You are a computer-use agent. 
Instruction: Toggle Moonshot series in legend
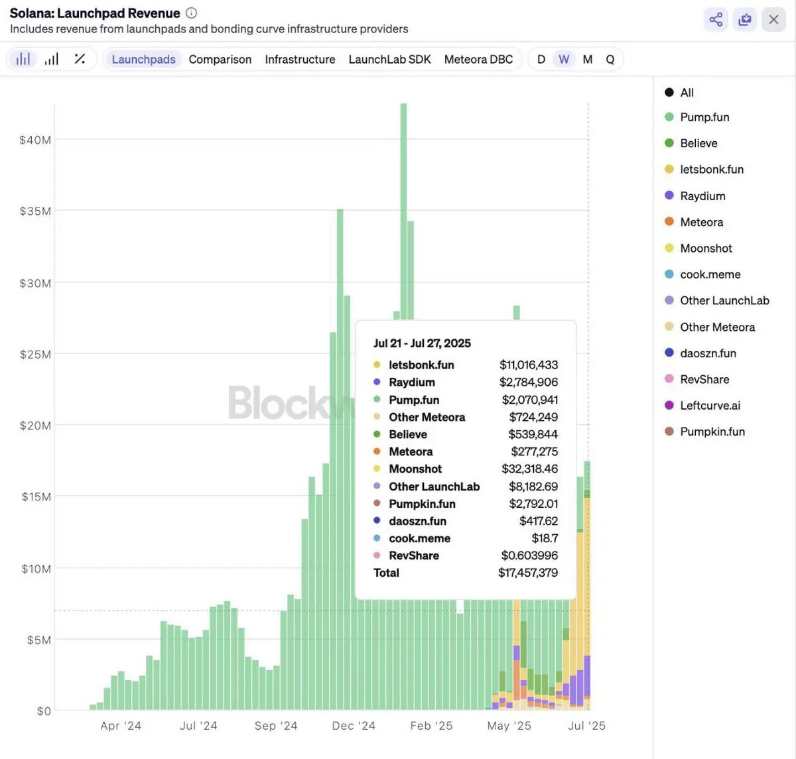click(698, 248)
